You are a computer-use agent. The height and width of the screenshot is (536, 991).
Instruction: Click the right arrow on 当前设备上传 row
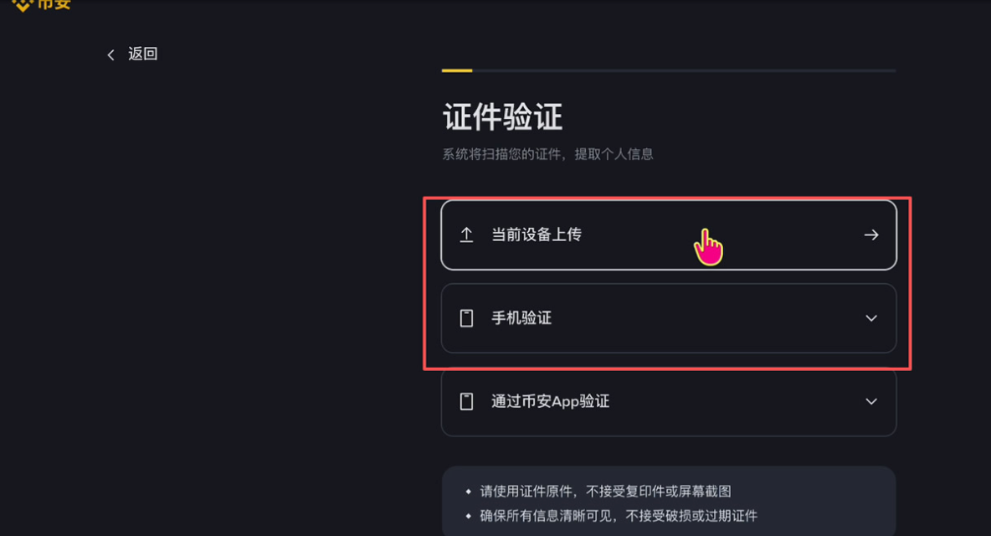tap(870, 234)
